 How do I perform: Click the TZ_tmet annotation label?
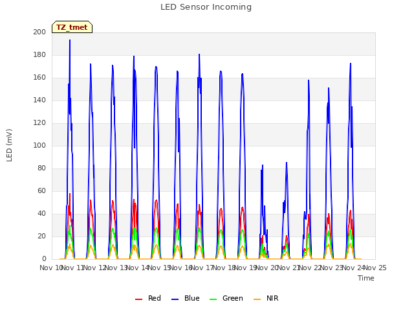pyautogui.click(x=72, y=27)
